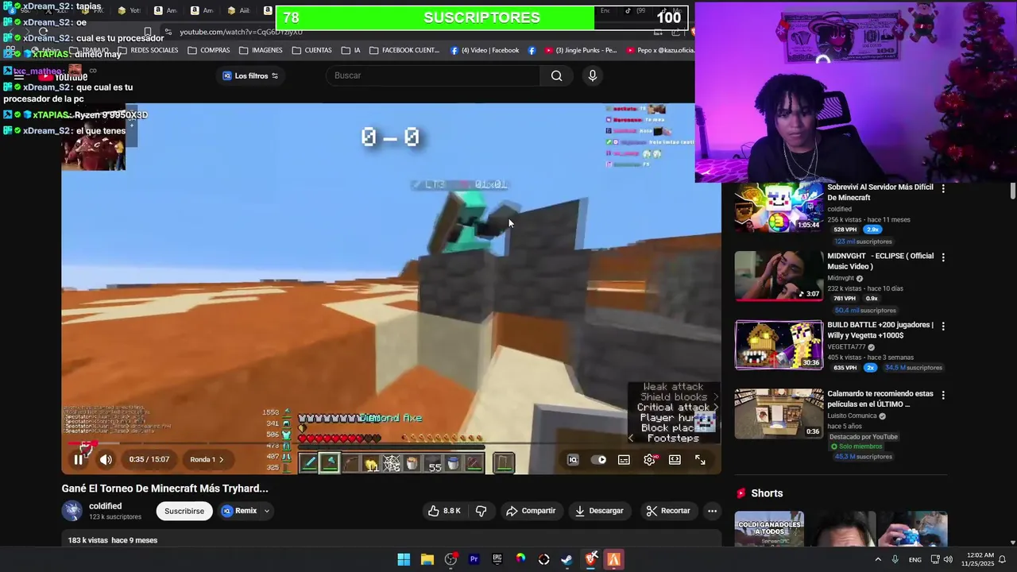The image size is (1017, 572).
Task: Open coldified channel name link
Action: click(105, 506)
